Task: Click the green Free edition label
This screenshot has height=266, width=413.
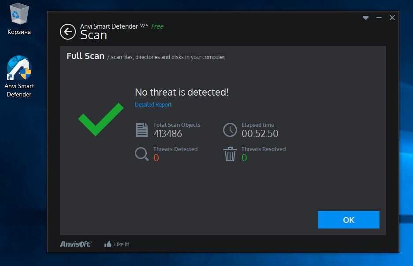Action: pyautogui.click(x=157, y=26)
